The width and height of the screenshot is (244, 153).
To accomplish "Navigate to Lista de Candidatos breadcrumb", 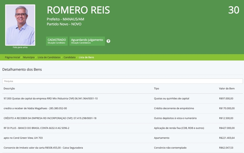I will pyautogui.click(x=49, y=57).
